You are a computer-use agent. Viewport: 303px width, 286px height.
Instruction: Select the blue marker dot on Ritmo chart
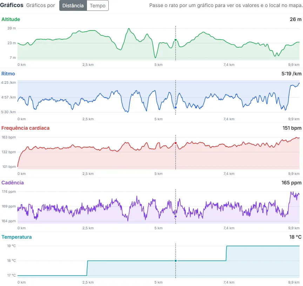point(175,107)
